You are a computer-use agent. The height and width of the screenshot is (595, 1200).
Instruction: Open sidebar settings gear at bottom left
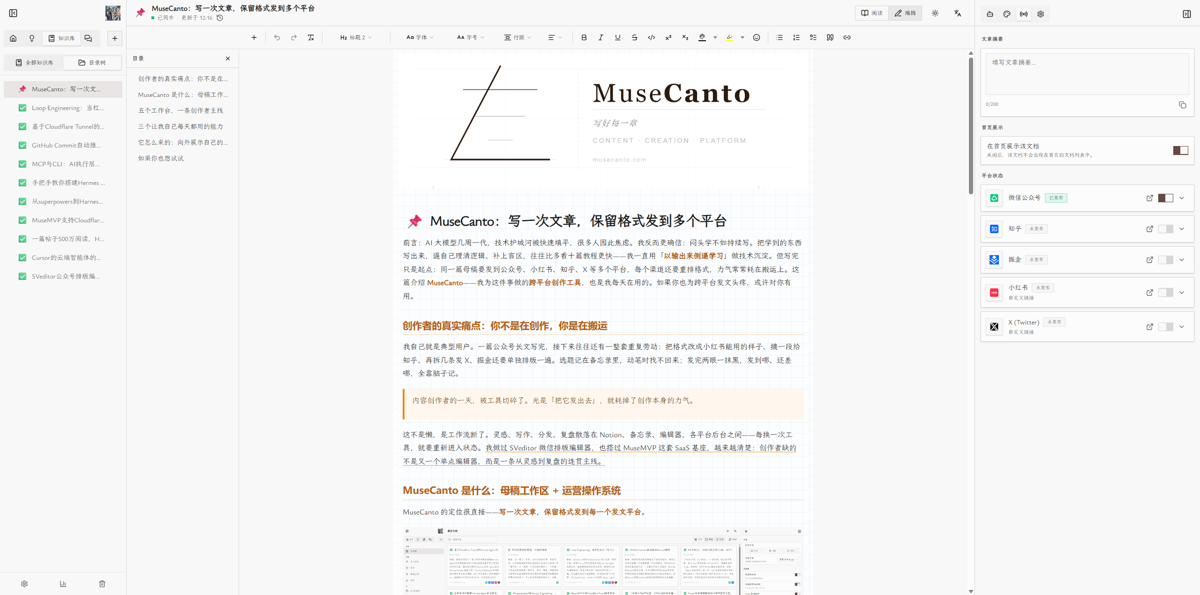24,584
